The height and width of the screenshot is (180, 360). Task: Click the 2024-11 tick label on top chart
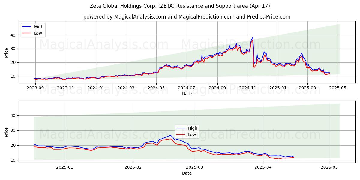coord(247,88)
